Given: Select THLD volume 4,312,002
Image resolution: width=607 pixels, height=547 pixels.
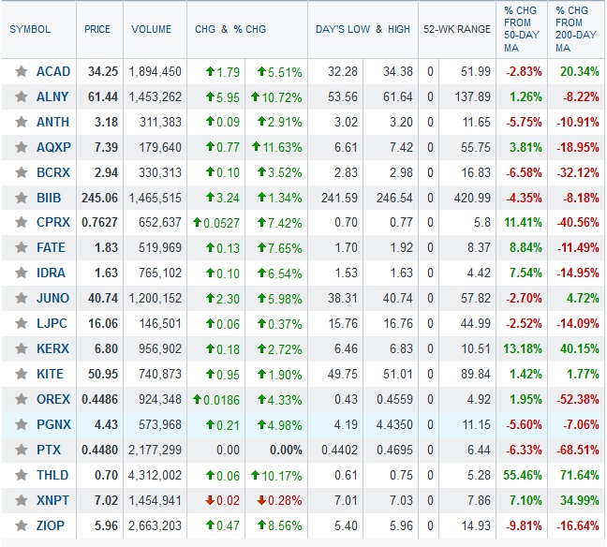Looking at the screenshot, I should [155, 476].
